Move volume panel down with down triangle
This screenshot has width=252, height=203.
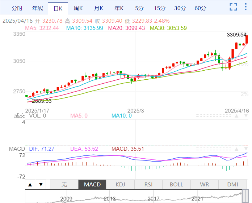click(x=246, y=116)
